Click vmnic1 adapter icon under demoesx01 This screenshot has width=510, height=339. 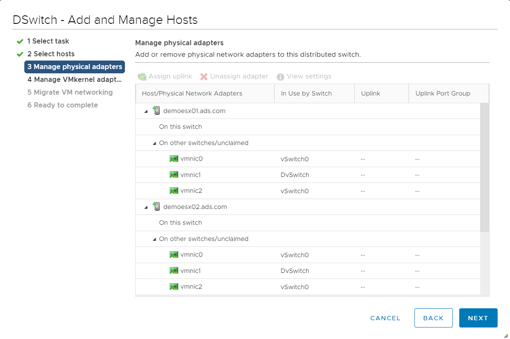click(174, 175)
